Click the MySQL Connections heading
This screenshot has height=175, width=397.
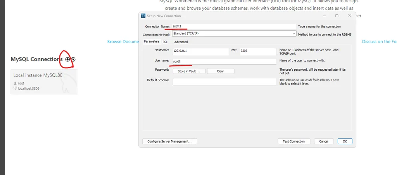[36, 59]
